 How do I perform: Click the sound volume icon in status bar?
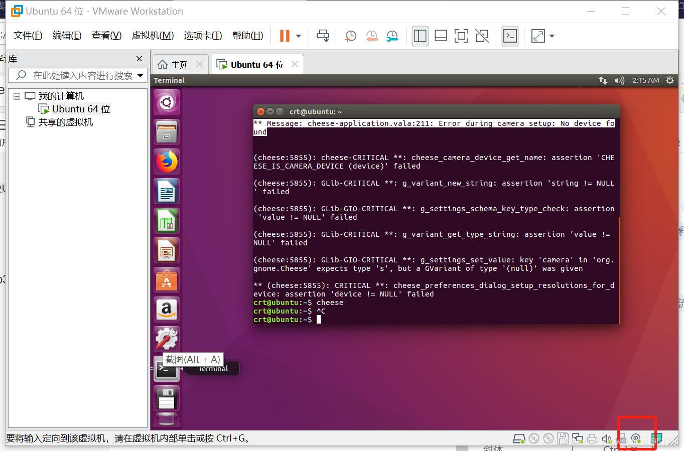[606, 438]
